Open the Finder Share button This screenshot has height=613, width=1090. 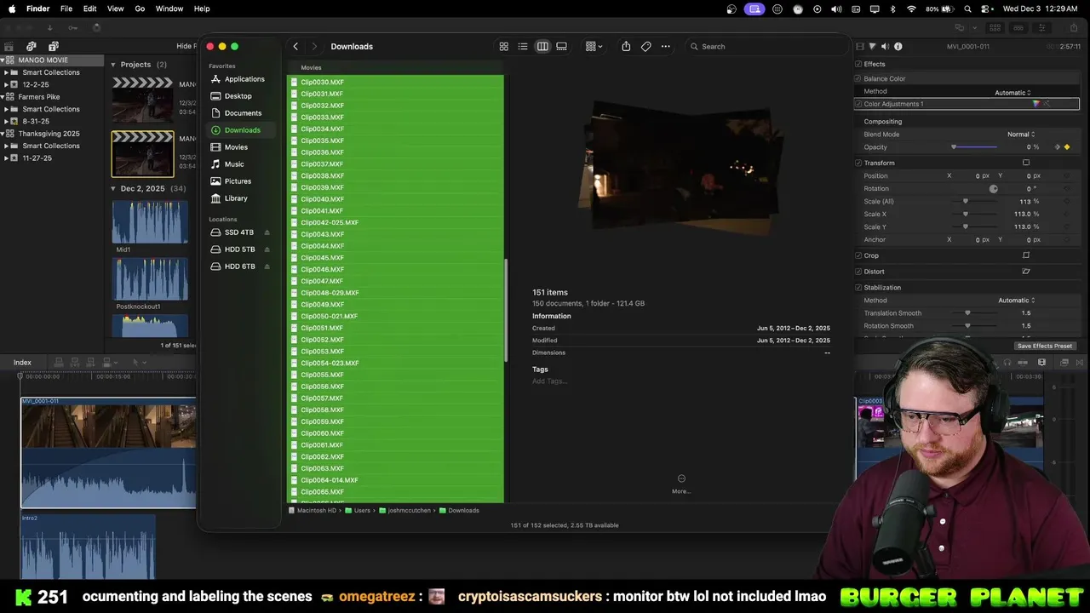coord(626,47)
